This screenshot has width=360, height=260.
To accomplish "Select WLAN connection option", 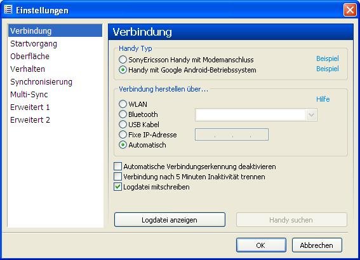I will pyautogui.click(x=123, y=104).
